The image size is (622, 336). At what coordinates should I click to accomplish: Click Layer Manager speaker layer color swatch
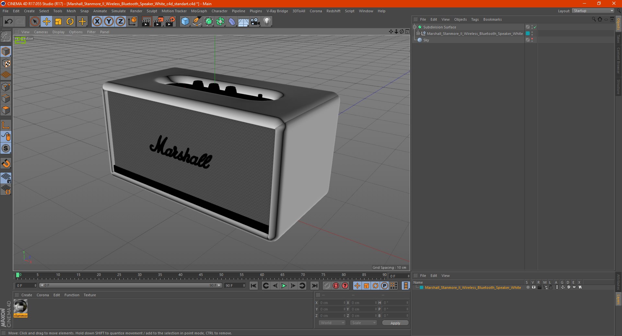pyautogui.click(x=421, y=288)
